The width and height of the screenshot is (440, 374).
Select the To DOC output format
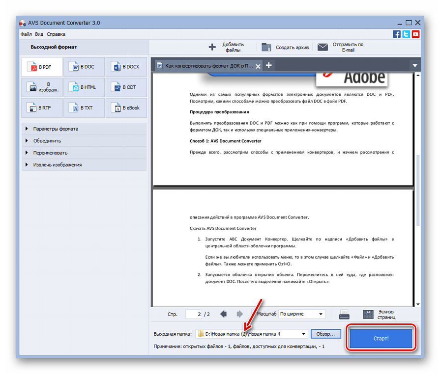point(84,67)
